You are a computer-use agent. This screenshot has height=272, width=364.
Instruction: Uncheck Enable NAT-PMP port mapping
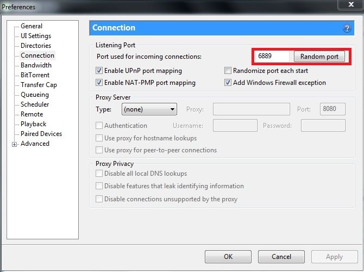click(99, 83)
